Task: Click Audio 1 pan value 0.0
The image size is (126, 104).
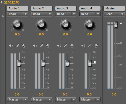Action: click(17, 34)
